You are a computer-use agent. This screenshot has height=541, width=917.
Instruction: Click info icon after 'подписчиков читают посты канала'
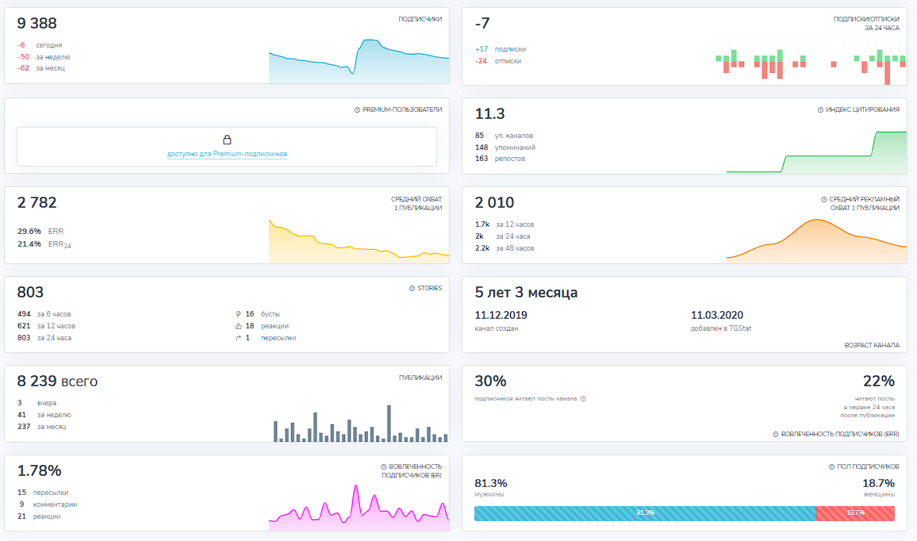[583, 399]
